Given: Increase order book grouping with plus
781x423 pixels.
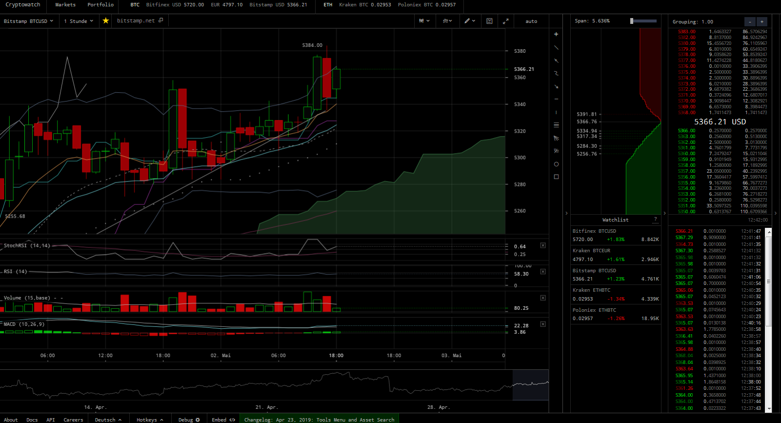Looking at the screenshot, I should click(762, 21).
